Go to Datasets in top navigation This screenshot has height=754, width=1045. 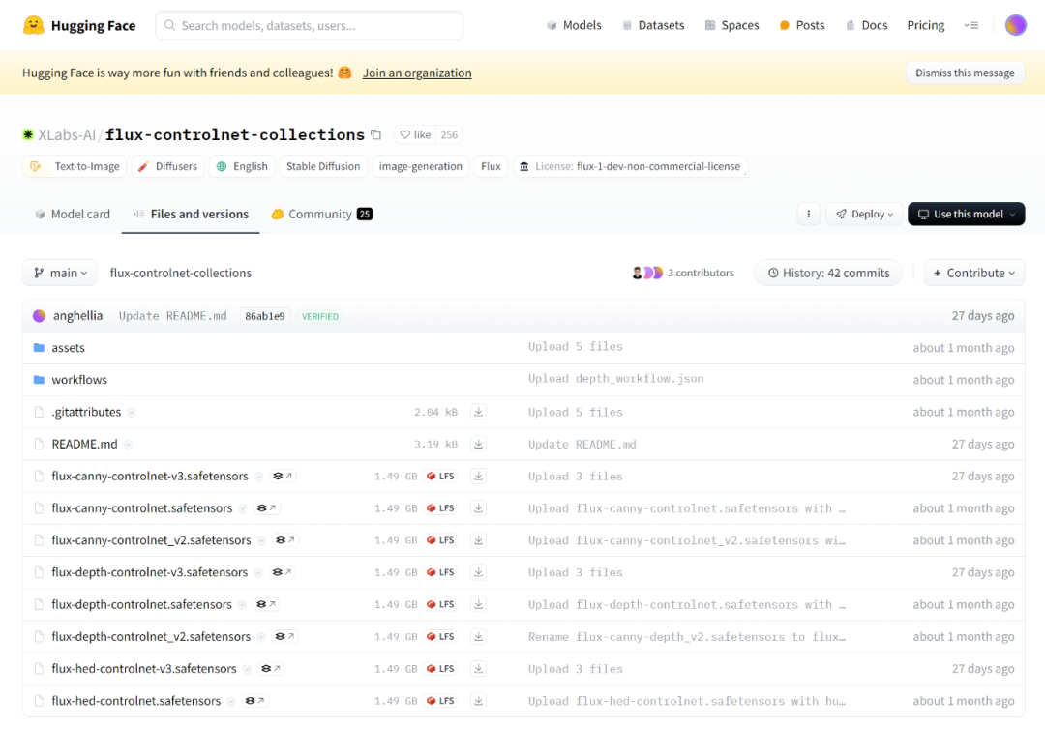(653, 25)
